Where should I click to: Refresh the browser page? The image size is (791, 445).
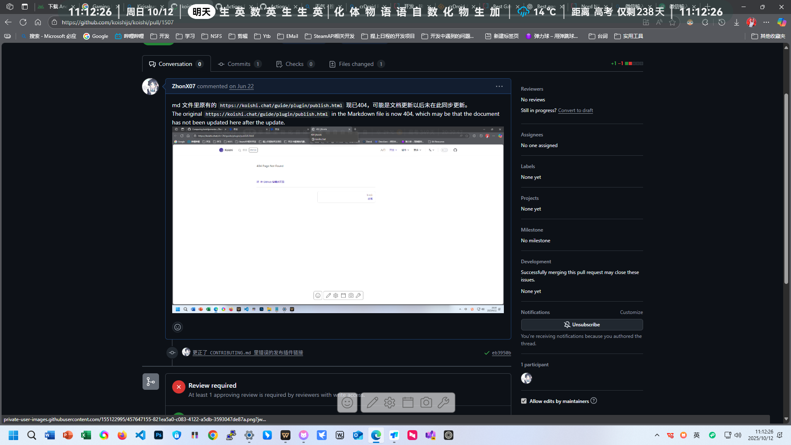coord(23,22)
